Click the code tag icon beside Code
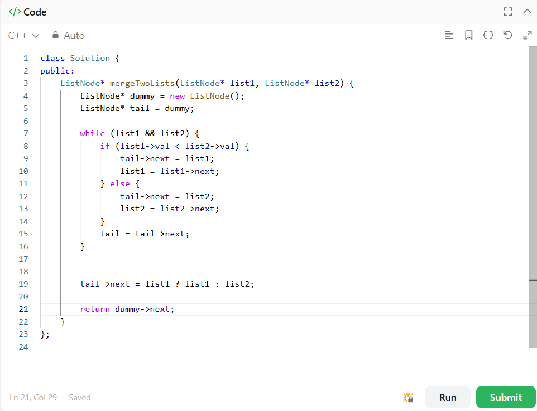This screenshot has height=411, width=537. point(15,12)
